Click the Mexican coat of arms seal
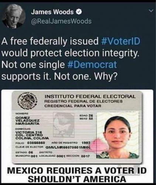 pos(27,101)
